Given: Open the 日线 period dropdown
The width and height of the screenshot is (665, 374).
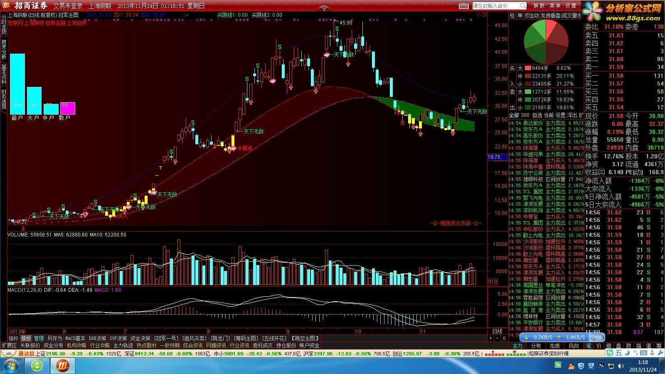Looking at the screenshot, I should click(x=497, y=331).
